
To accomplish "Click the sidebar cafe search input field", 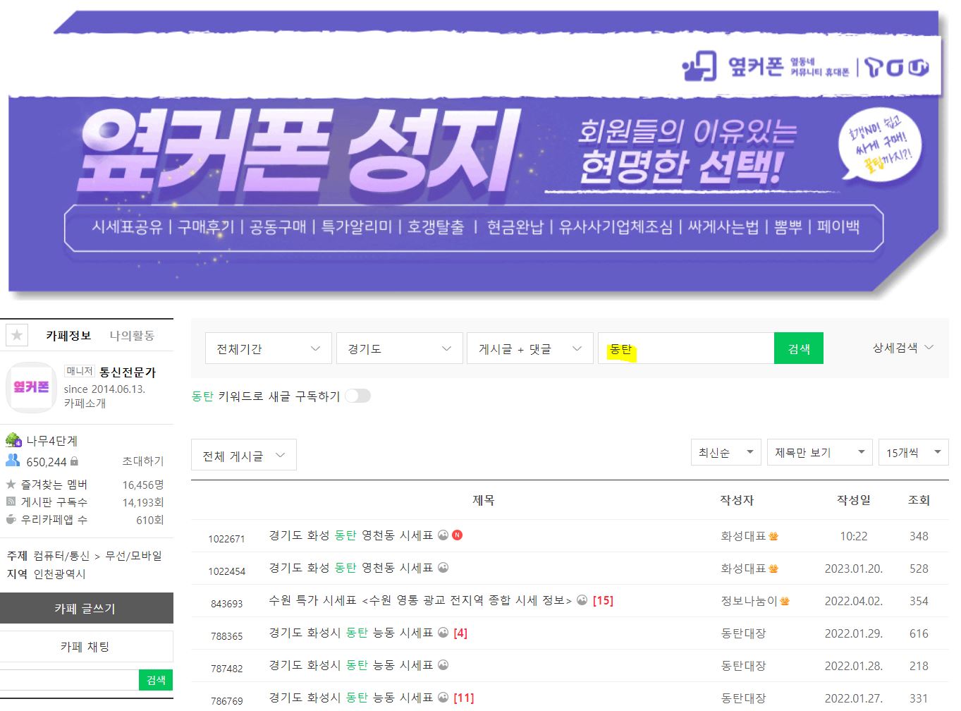I will pos(69,680).
